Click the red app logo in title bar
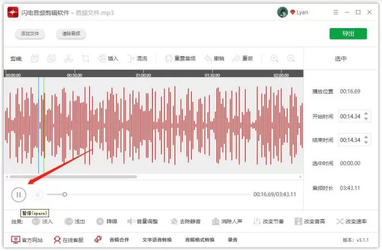 coord(13,12)
